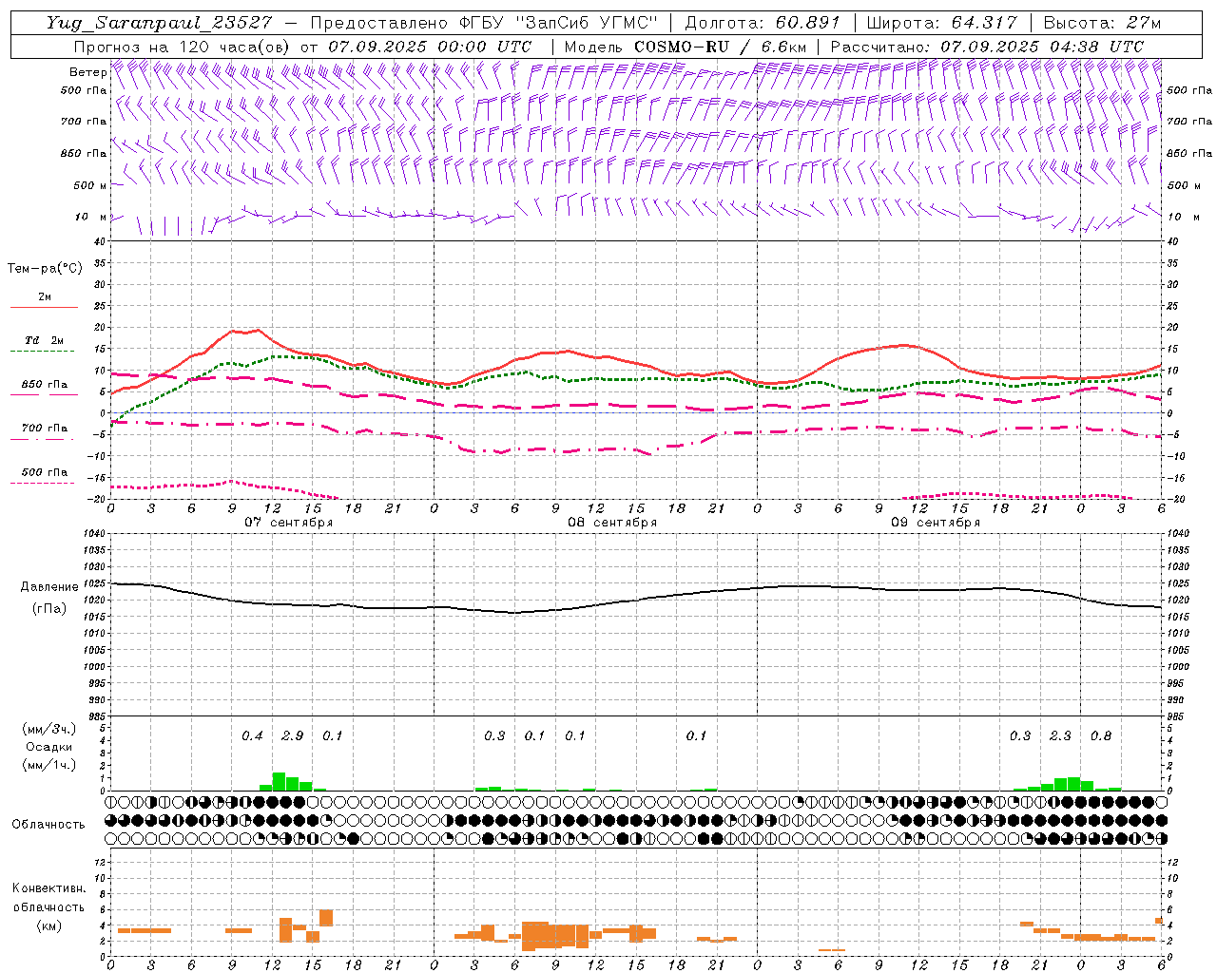Click the 'Широта: 64.317' header field
The height and width of the screenshot is (973, 1217).
click(x=941, y=23)
